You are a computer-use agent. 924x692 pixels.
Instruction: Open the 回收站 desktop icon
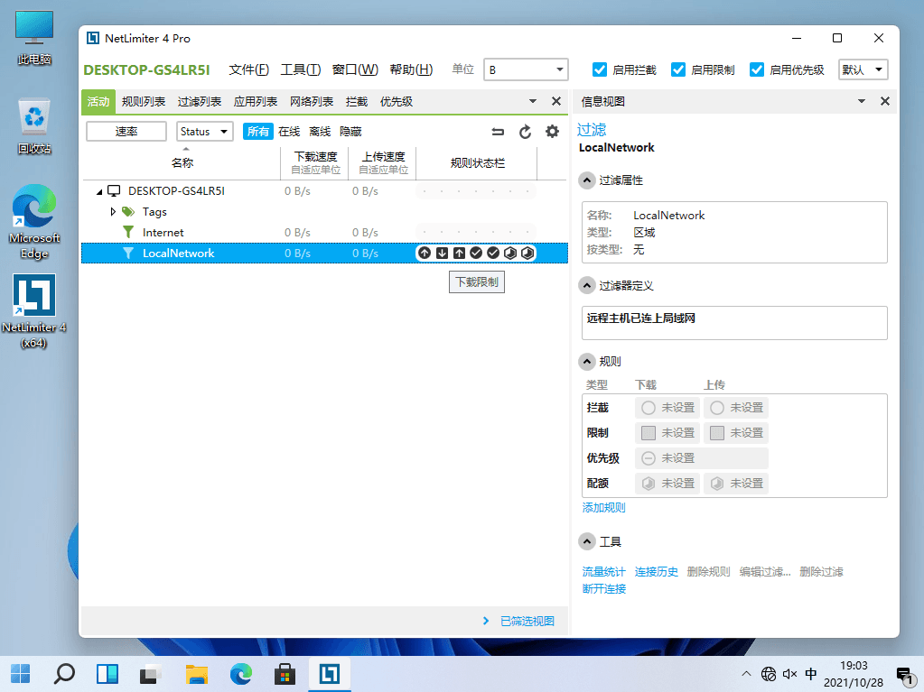coord(34,126)
